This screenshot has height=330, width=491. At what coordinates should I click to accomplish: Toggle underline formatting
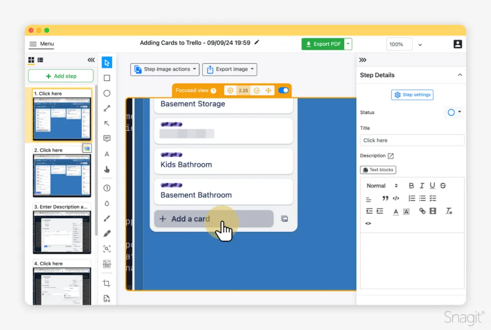[432, 185]
